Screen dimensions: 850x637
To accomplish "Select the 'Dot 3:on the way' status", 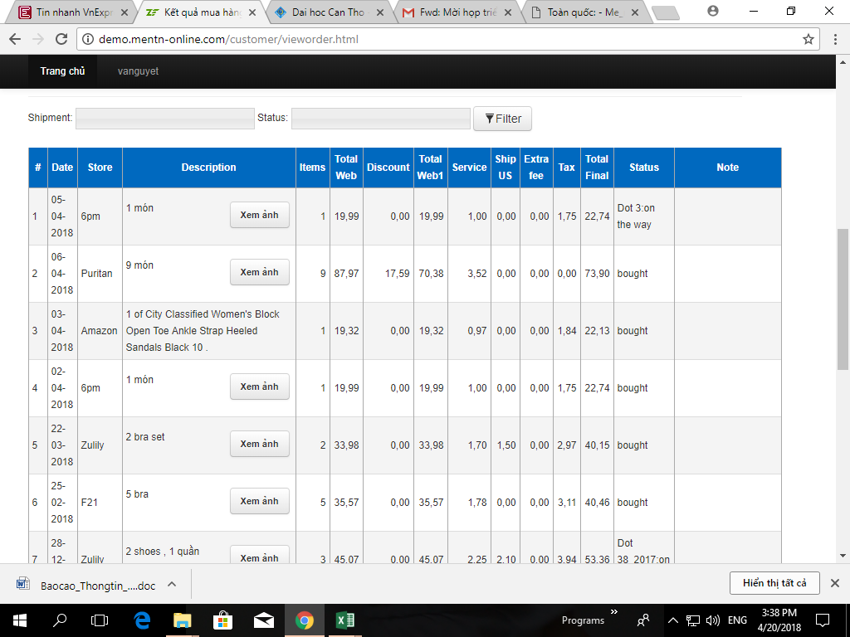I will (636, 216).
